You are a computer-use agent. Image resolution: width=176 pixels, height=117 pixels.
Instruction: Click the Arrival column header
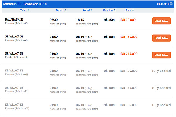86,10
